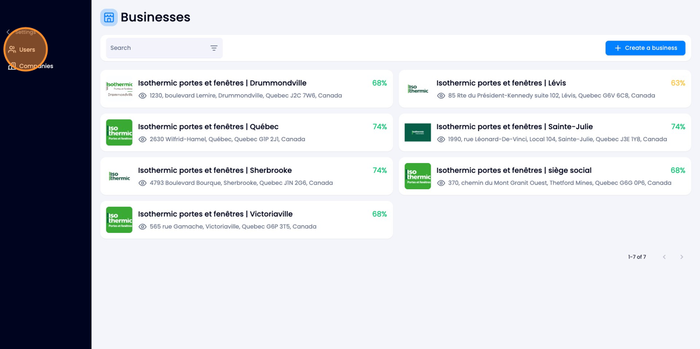Toggle visibility eye for Lévis business
700x349 pixels.
tap(441, 96)
